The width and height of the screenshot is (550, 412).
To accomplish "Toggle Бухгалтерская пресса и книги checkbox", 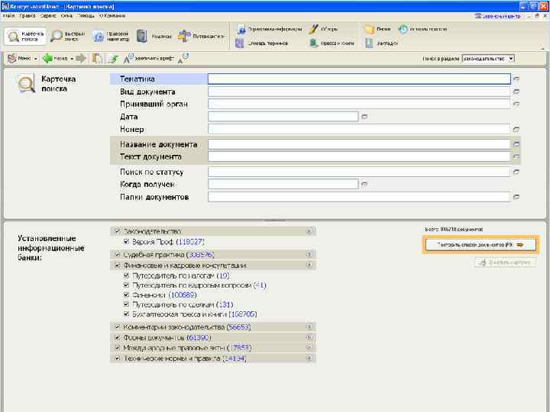I will click(x=126, y=314).
